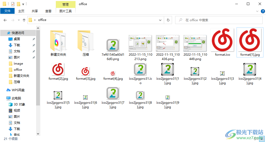Switch to the 共享 ribbon tab

pyautogui.click(x=35, y=11)
